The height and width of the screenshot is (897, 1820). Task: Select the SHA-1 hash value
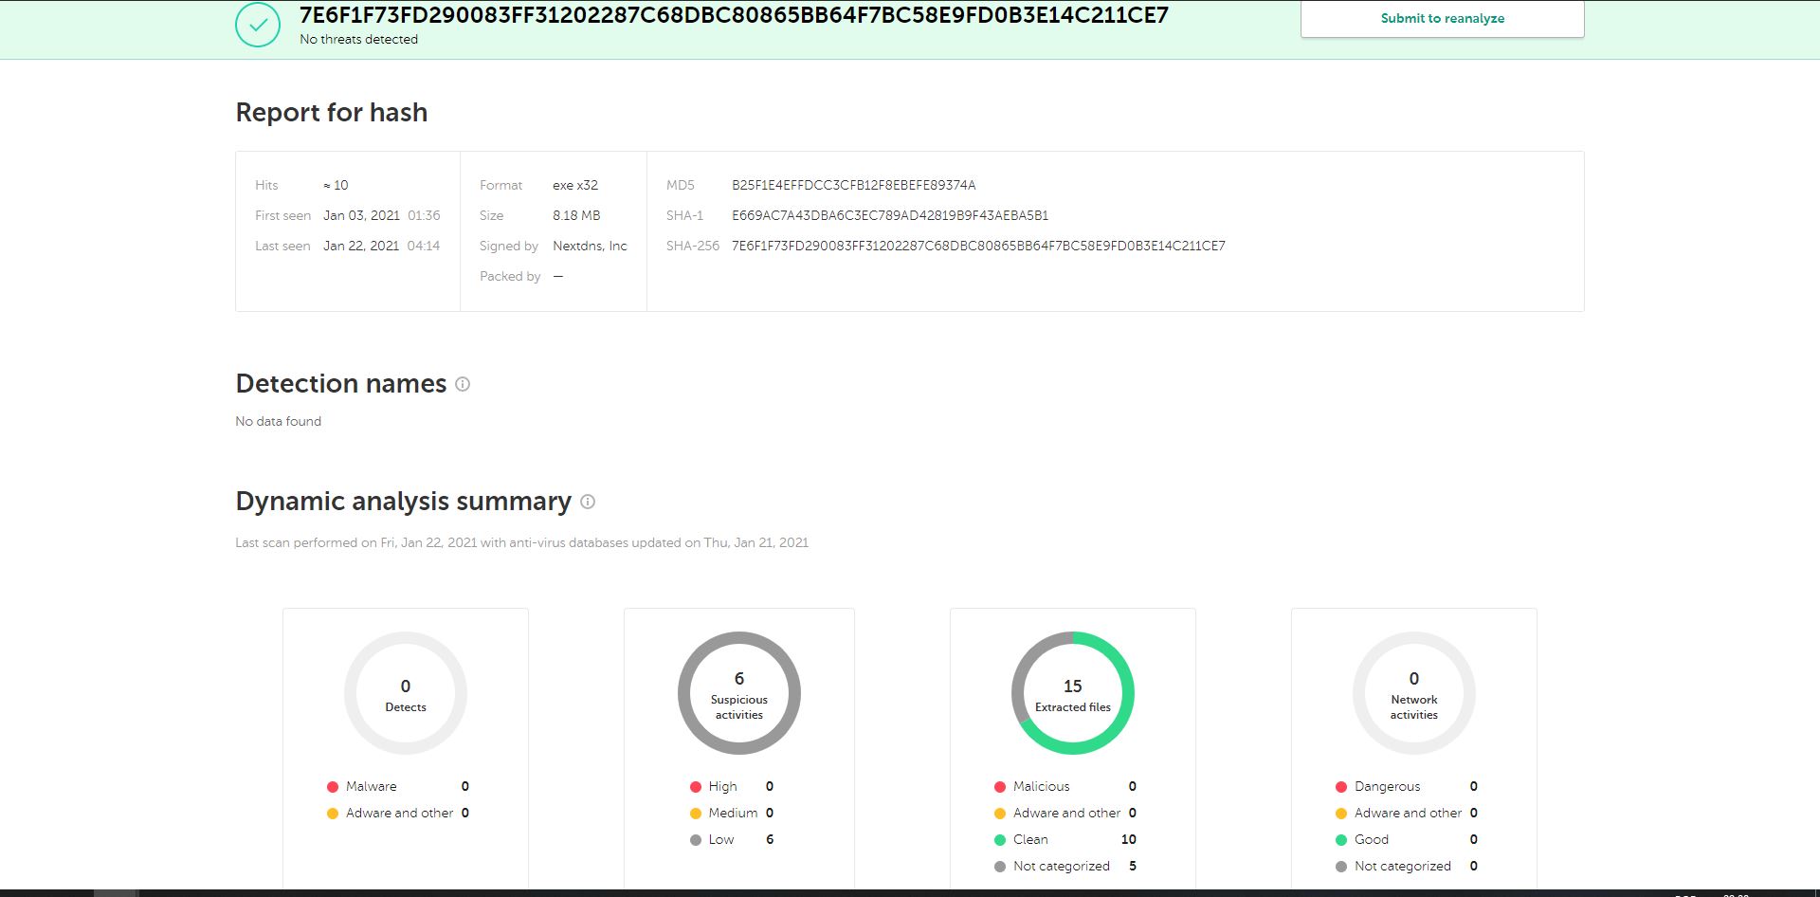(x=890, y=215)
